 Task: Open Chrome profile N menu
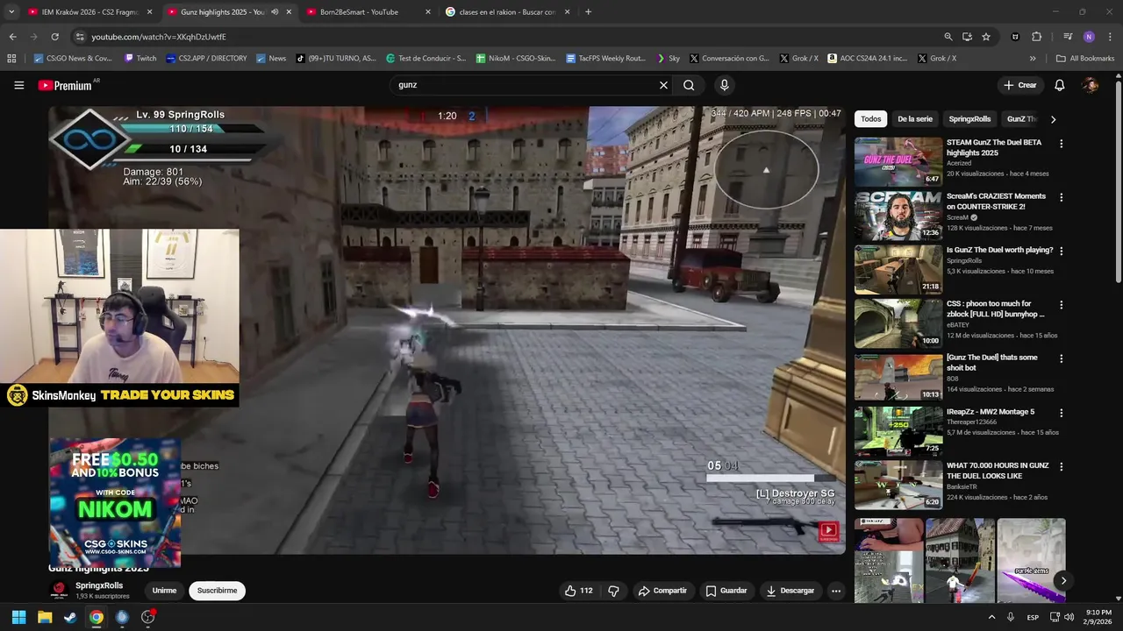point(1089,37)
